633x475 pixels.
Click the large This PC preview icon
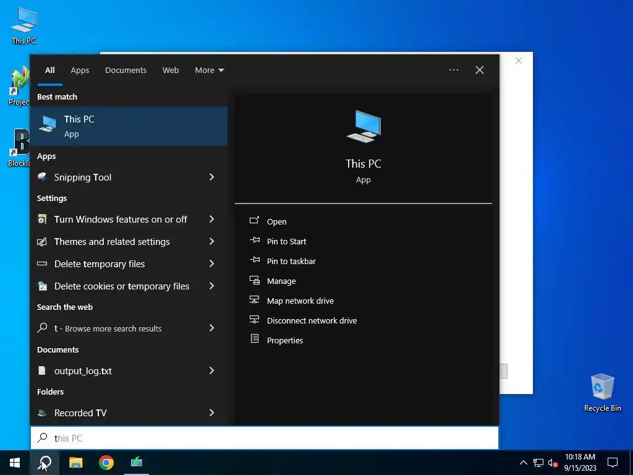(x=363, y=126)
